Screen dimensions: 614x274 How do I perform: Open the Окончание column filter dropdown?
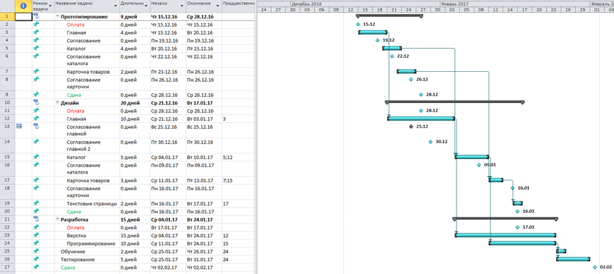(x=218, y=7)
